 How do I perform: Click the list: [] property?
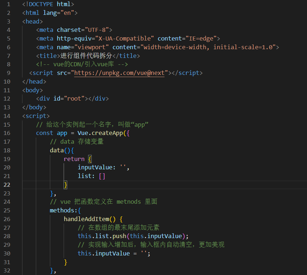coord(91,176)
